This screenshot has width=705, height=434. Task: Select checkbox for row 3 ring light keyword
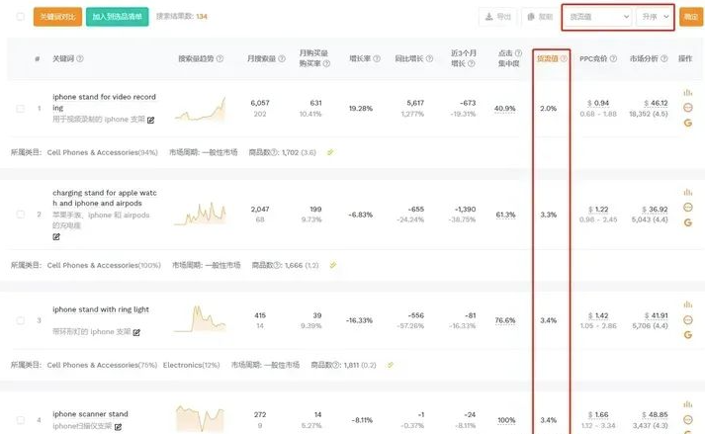click(x=20, y=320)
